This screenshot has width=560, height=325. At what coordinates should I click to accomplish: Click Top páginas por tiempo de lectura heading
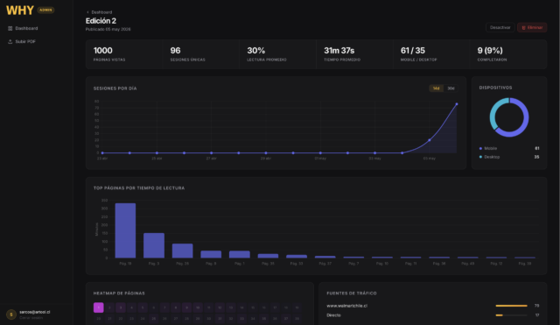coord(139,188)
